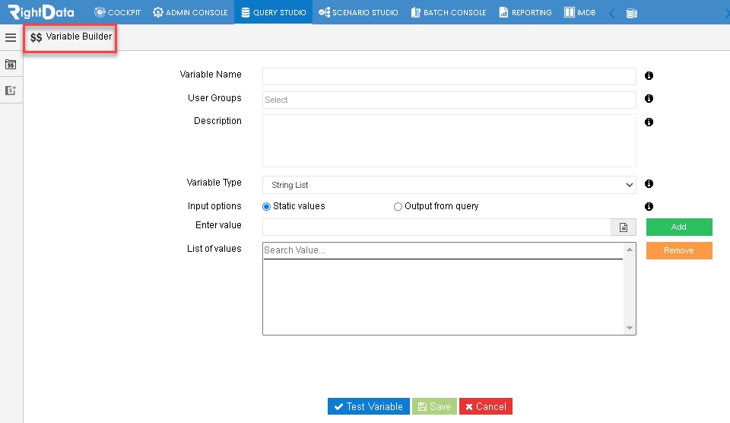The height and width of the screenshot is (423, 730).
Task: Open the hamburger menu icon
Action: [x=11, y=37]
